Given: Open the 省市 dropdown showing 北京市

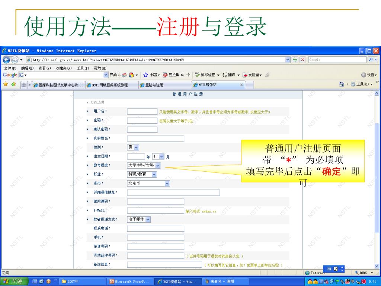Looking at the screenshot, I should [148, 183].
